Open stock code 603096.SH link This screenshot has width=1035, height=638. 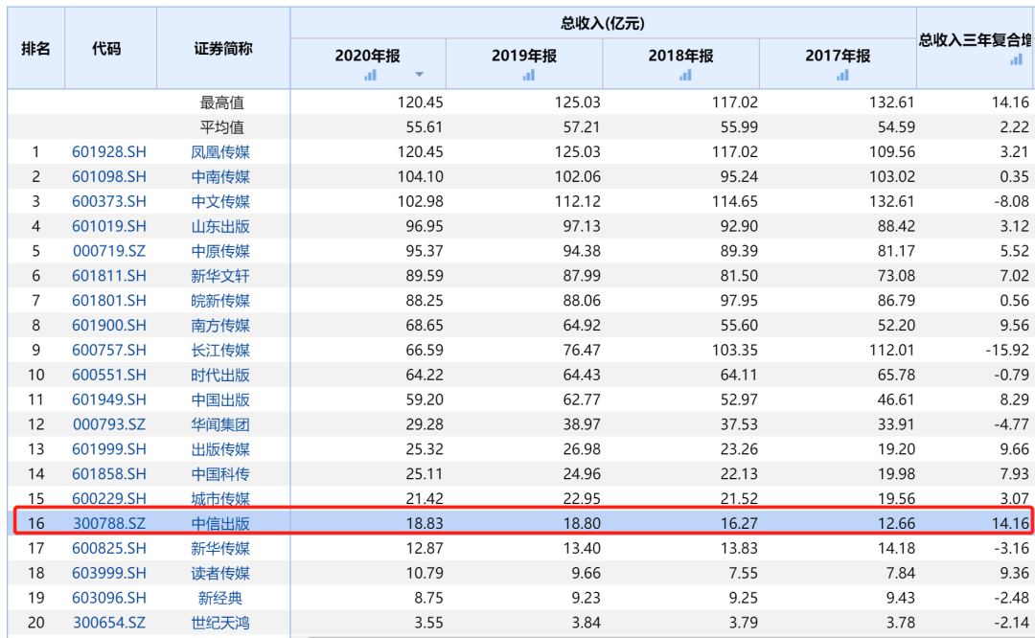tap(109, 598)
